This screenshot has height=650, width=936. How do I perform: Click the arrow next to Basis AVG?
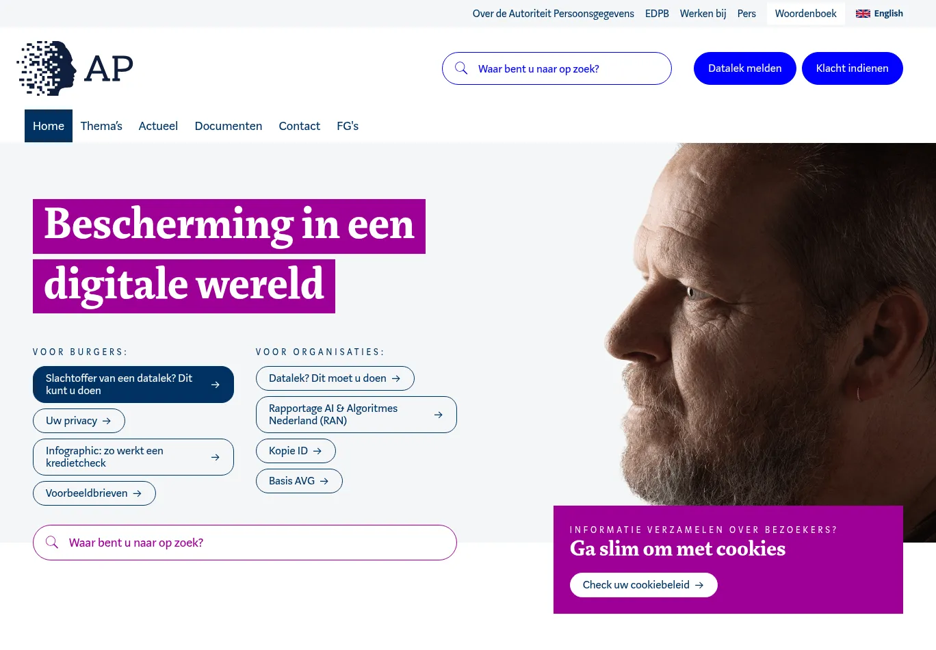point(324,481)
